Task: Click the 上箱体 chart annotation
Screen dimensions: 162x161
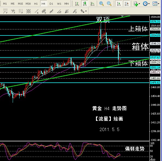Action: (138, 29)
